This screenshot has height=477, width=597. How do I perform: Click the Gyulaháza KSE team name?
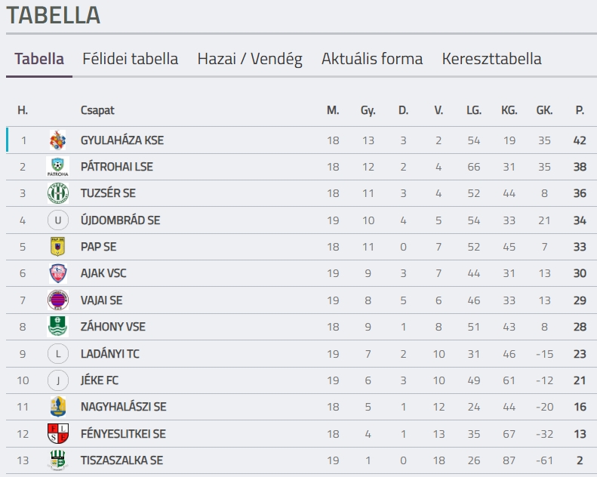point(122,140)
